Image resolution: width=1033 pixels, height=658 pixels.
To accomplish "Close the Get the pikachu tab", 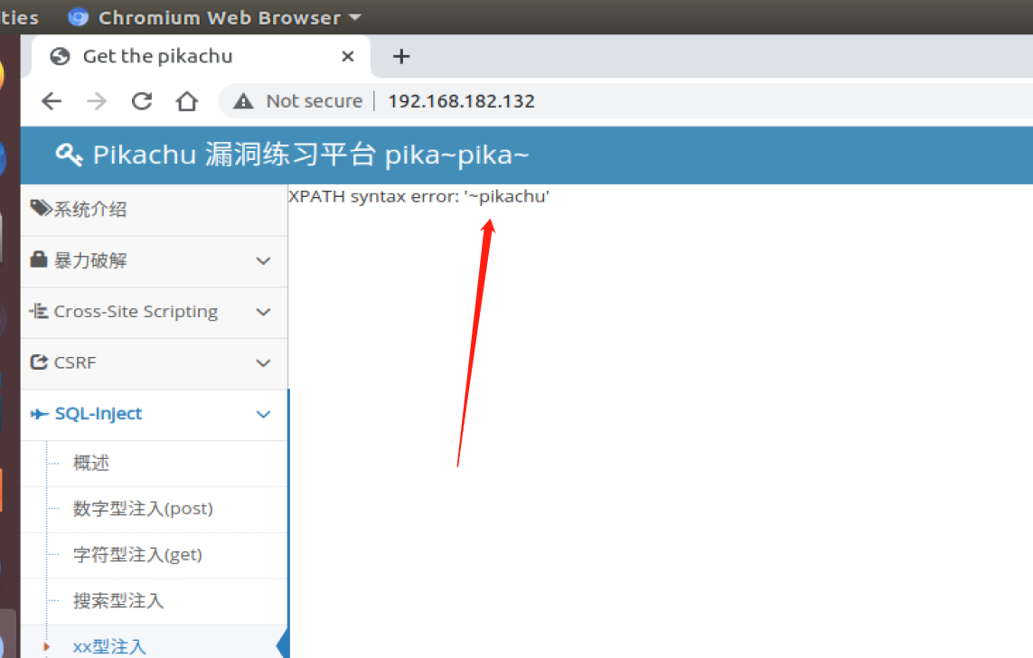I will tap(348, 57).
